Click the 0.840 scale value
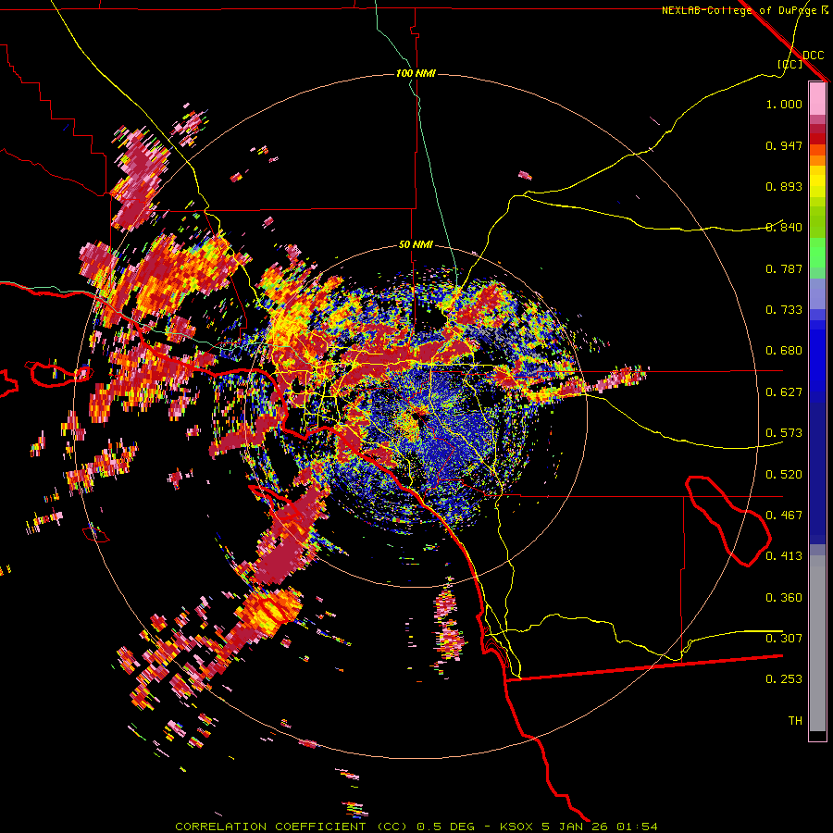The width and height of the screenshot is (833, 833). click(x=784, y=228)
